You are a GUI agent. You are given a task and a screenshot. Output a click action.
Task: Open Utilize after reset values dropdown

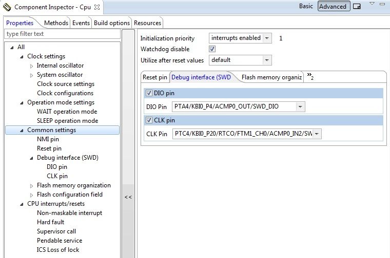click(x=267, y=60)
